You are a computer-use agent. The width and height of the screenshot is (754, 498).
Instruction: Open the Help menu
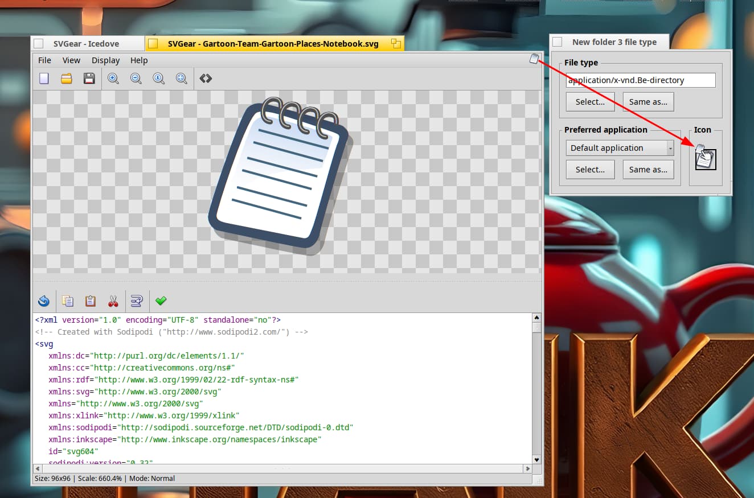pos(139,60)
